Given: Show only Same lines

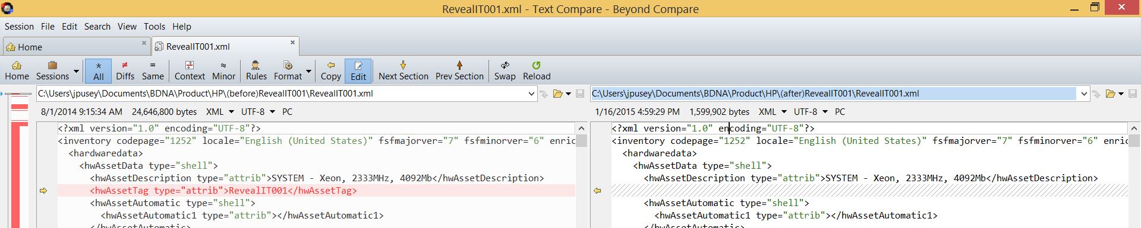Looking at the screenshot, I should point(153,70).
